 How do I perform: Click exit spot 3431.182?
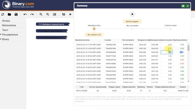click(154, 71)
